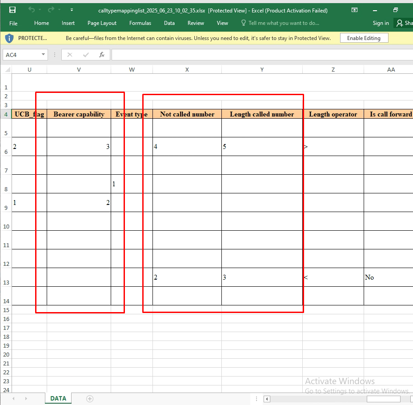
Task: Switch to the Page Layout tab
Action: click(102, 23)
